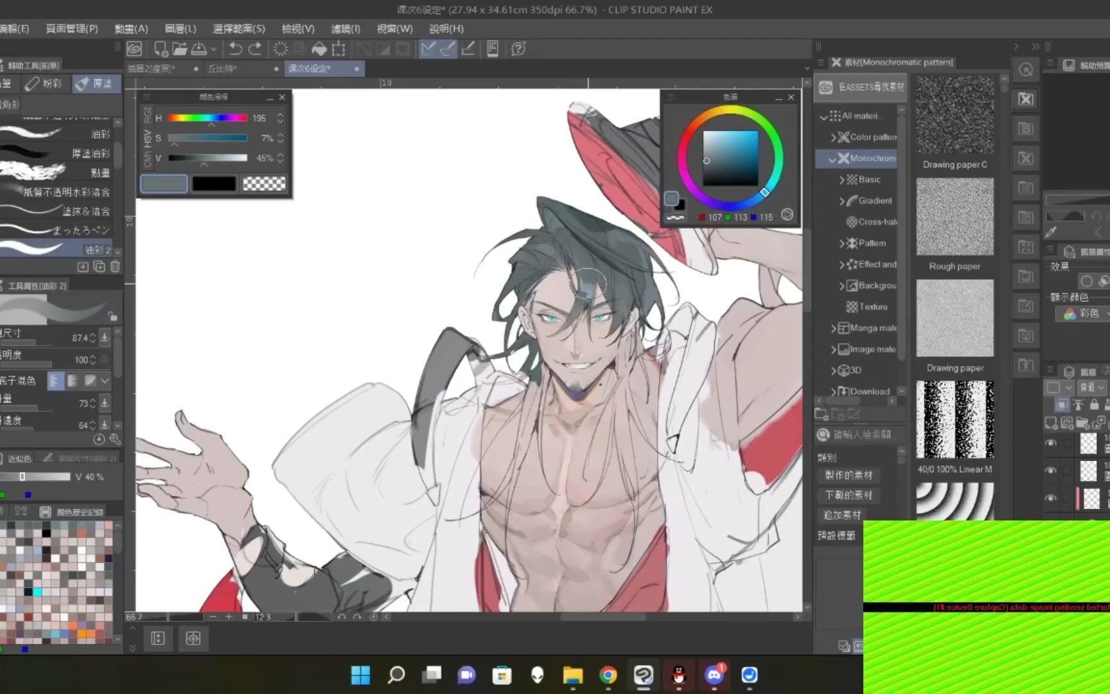Click the Undo arrow icon
Image resolution: width=1110 pixels, height=694 pixels.
(235, 49)
